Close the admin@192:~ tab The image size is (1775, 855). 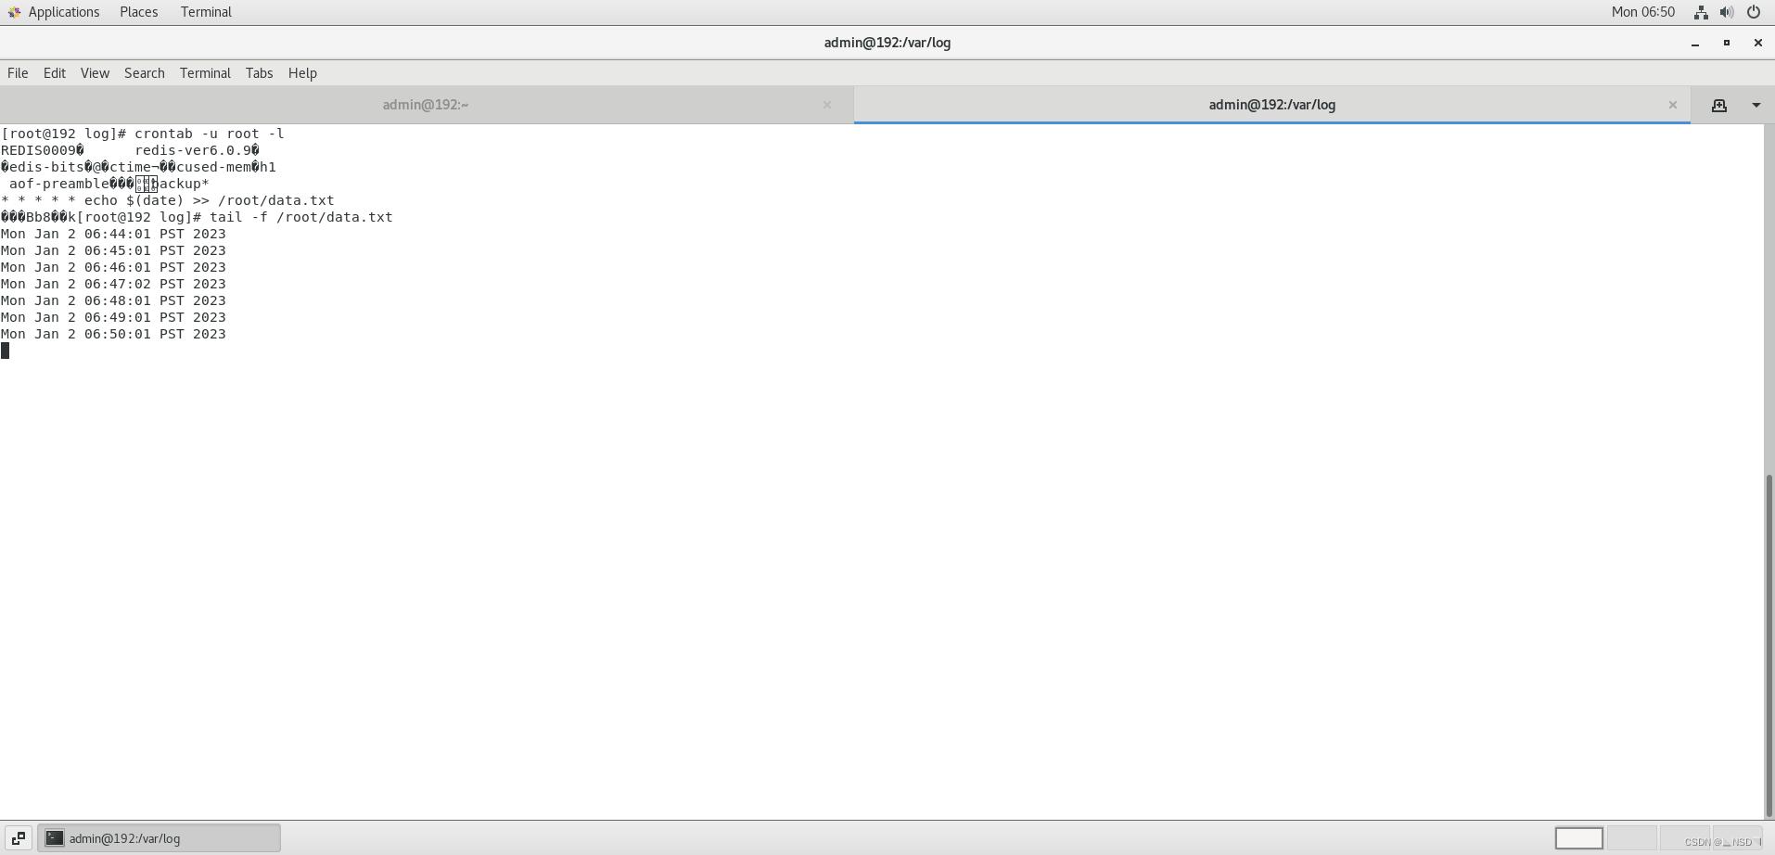coord(827,105)
